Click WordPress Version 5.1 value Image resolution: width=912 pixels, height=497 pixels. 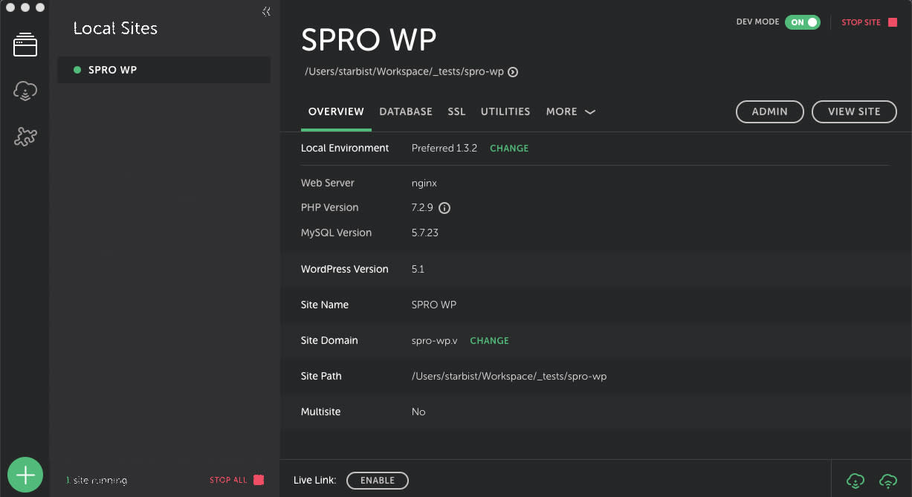coord(418,269)
